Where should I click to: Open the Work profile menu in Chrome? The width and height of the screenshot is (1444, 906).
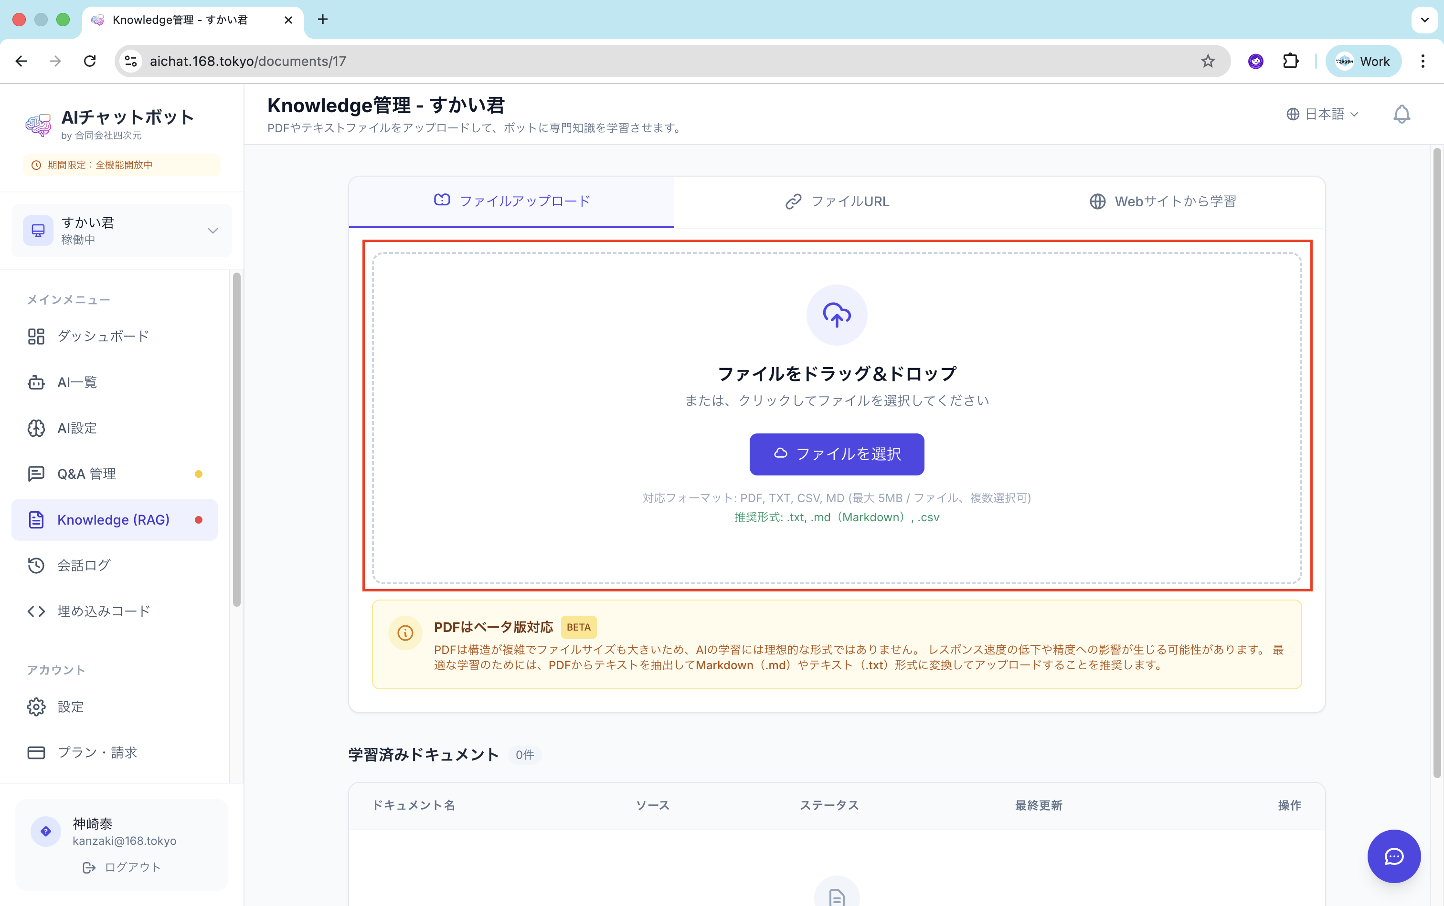[1363, 61]
